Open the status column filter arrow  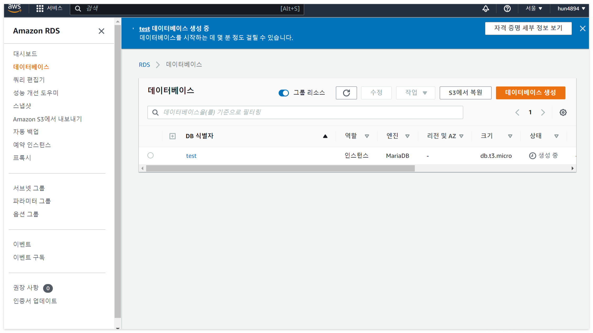click(556, 136)
